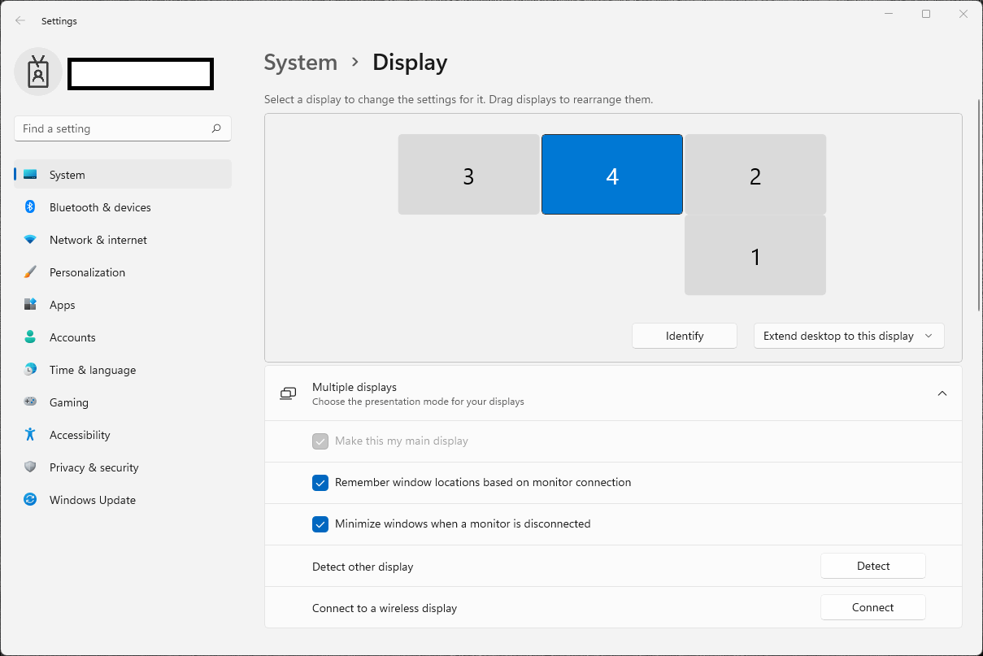Viewport: 983px width, 656px height.
Task: Select display 3 in arrangement
Action: (x=469, y=175)
